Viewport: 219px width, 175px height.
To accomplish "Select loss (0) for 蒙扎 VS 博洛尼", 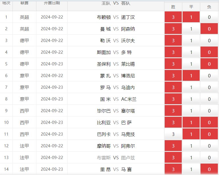I will coord(209,76).
